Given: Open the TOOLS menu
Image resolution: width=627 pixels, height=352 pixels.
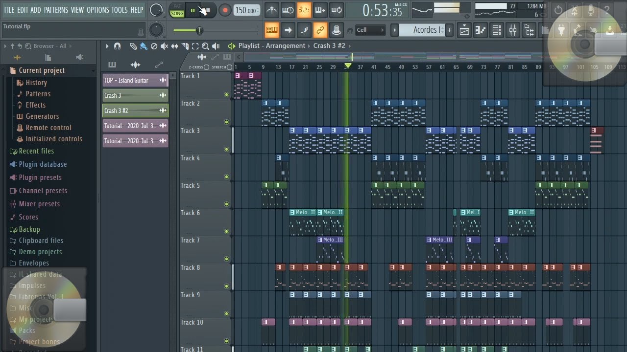Looking at the screenshot, I should (x=120, y=10).
